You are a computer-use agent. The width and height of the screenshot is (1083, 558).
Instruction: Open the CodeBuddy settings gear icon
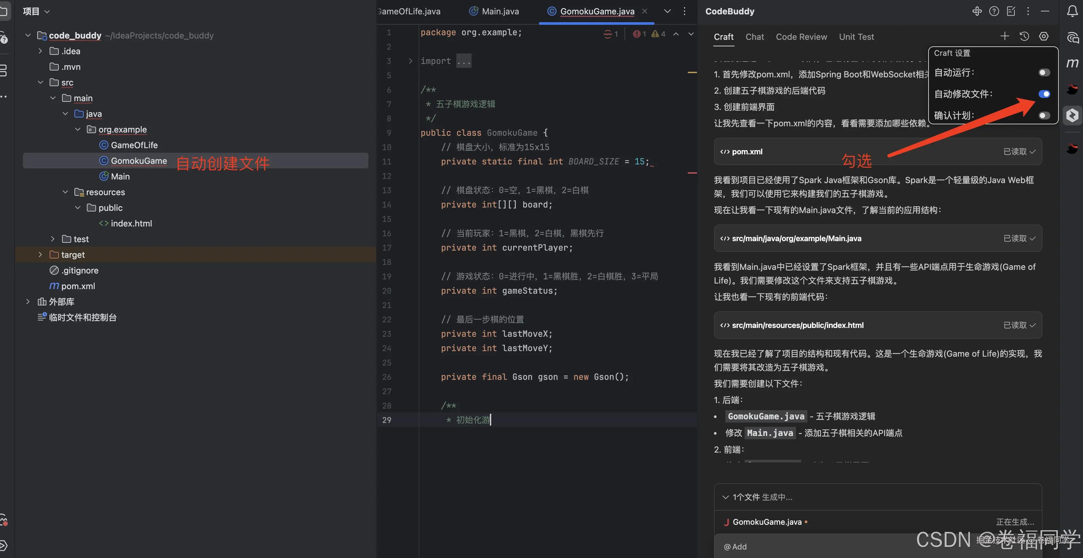coord(1044,36)
